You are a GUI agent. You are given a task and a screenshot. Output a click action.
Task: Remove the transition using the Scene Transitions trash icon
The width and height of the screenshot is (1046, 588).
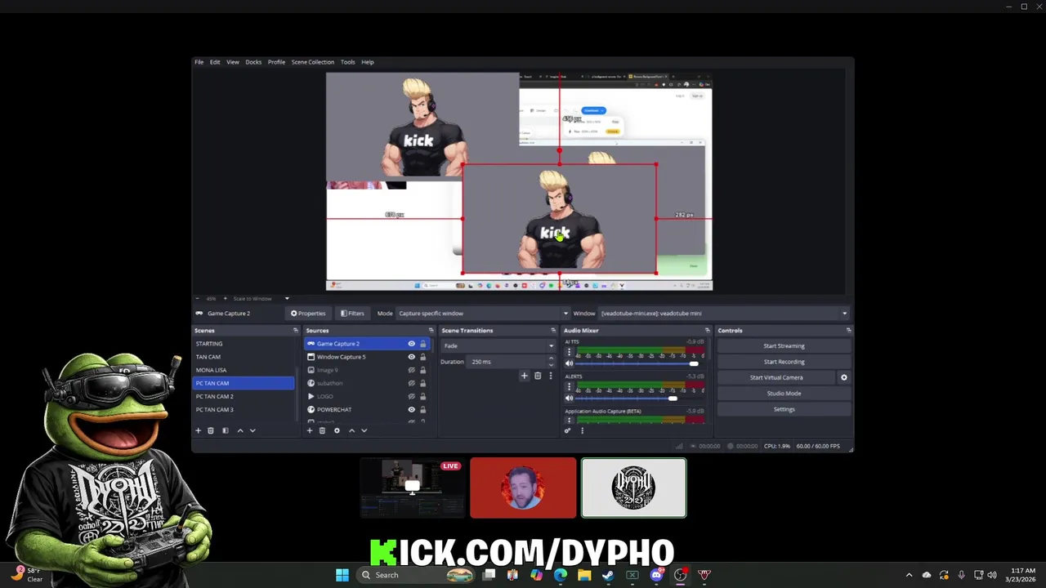click(537, 376)
